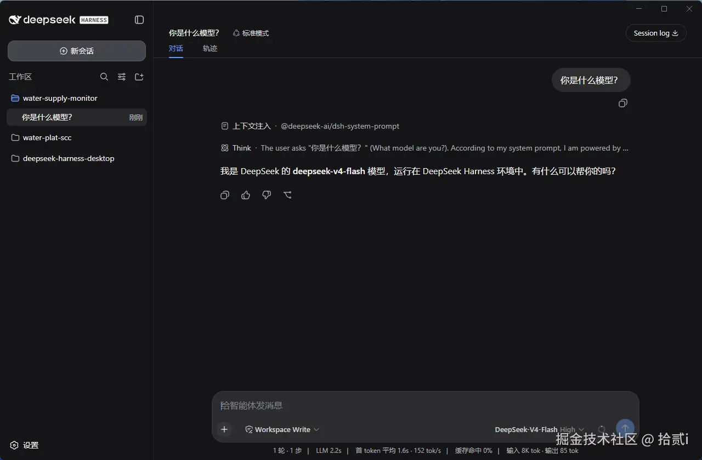Add a new workspace folder icon
The width and height of the screenshot is (702, 460).
[139, 77]
